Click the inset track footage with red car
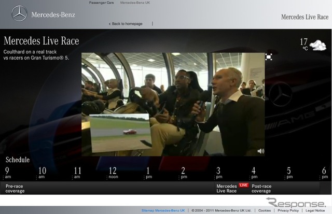This screenshot has height=214, width=332. click(x=121, y=133)
